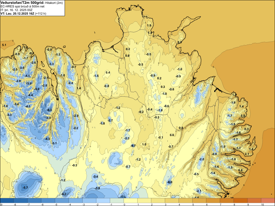This screenshot has width=275, height=206.
Task: Pick the legend swatch between -6 and -5
Action: click(48, 200)
